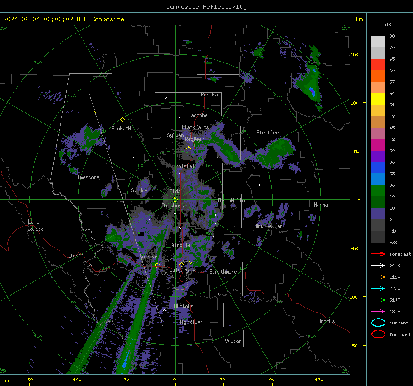Image resolution: width=413 pixels, height=386 pixels.
Task: Select the white 04DK arrow legend entry
Action: 378,266
